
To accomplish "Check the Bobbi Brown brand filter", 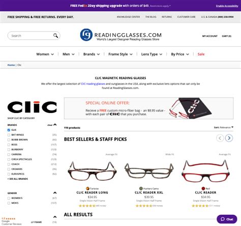I will point(9,140).
